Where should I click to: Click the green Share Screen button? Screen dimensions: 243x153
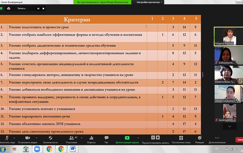127,138
